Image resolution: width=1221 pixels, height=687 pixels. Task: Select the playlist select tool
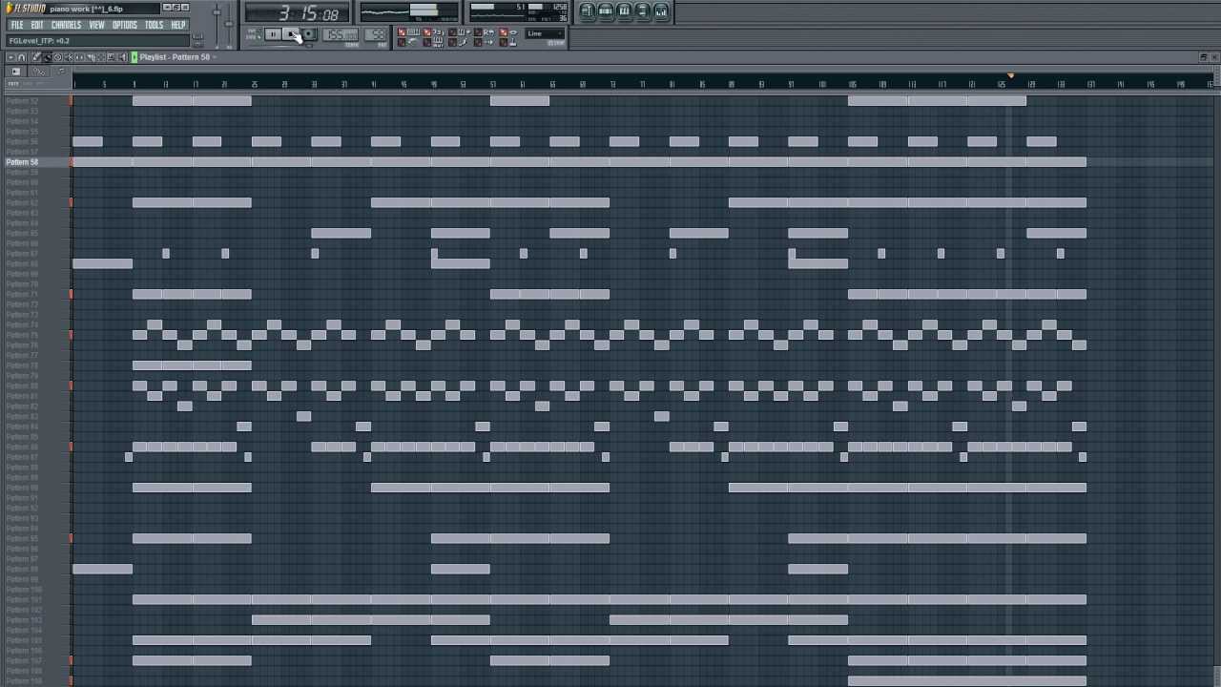(x=101, y=57)
